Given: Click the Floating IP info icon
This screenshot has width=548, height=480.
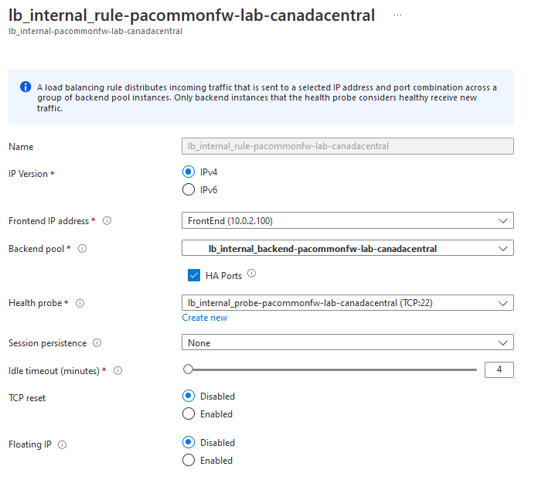Looking at the screenshot, I should click(62, 444).
